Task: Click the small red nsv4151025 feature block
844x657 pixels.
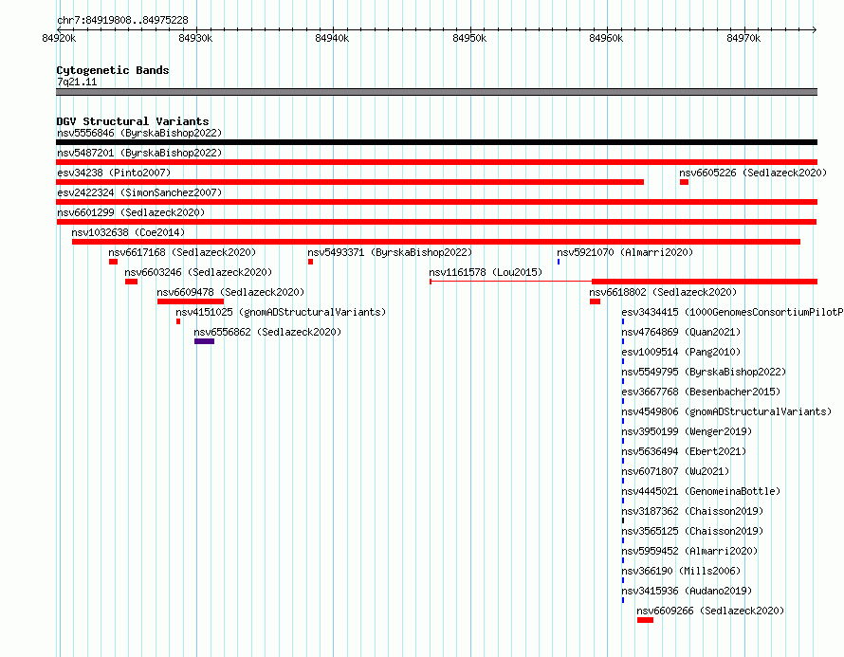Action: 178,321
